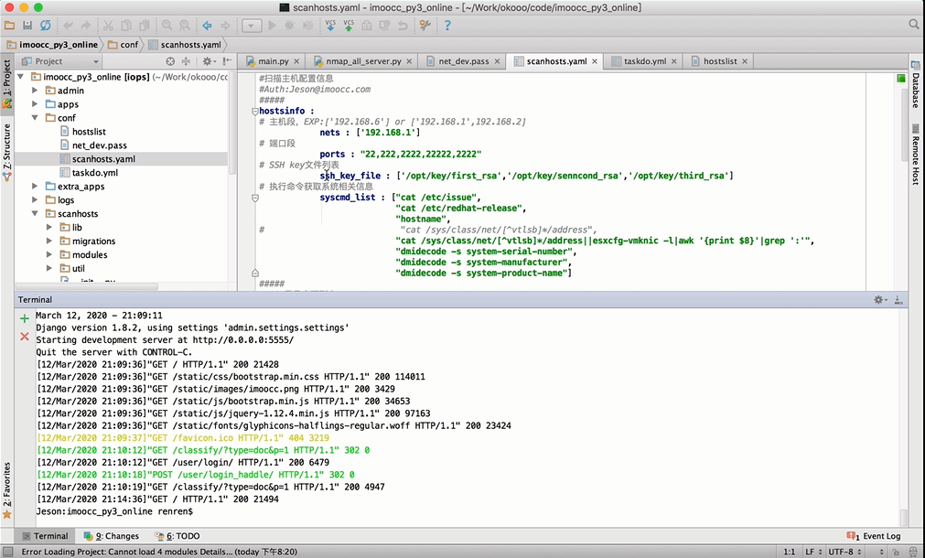925x558 pixels.
Task: Expand the apps folder
Action: point(35,103)
